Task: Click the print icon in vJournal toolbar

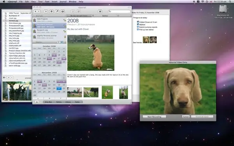Action: click(x=63, y=11)
